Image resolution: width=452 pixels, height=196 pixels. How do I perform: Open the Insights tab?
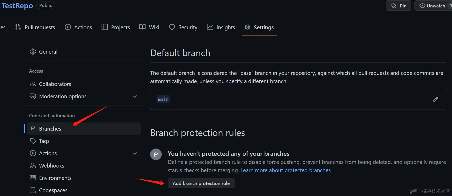[x=221, y=27]
